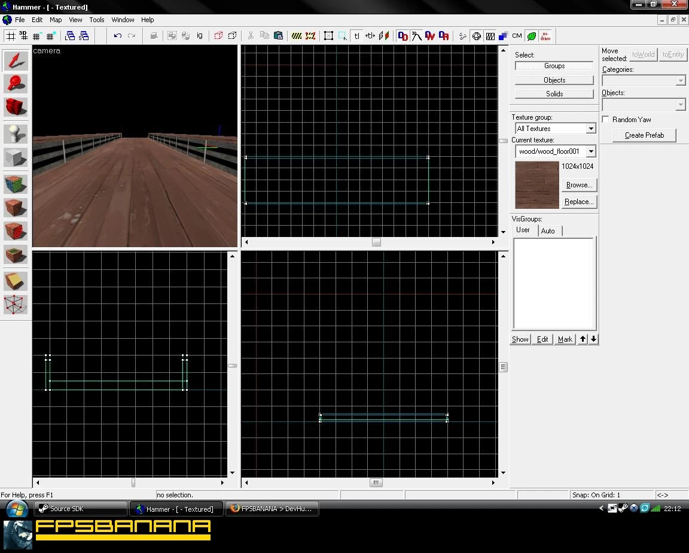The width and height of the screenshot is (689, 553).
Task: Click the Solids select button
Action: (554, 93)
